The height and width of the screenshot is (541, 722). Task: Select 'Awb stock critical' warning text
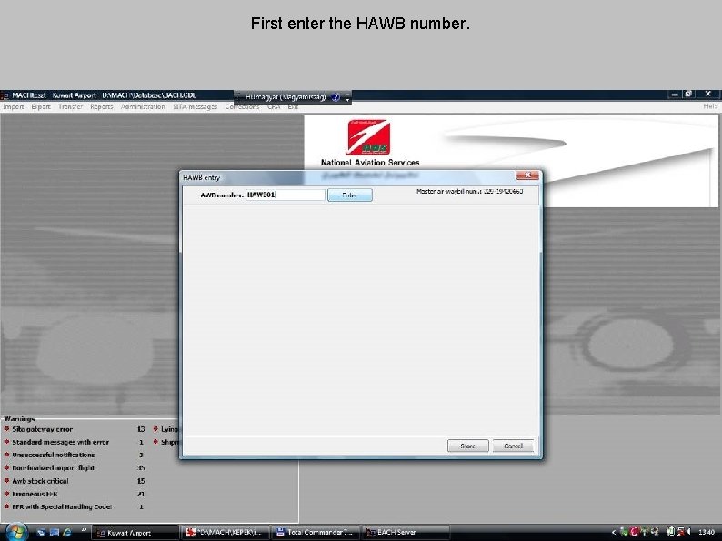coord(40,481)
